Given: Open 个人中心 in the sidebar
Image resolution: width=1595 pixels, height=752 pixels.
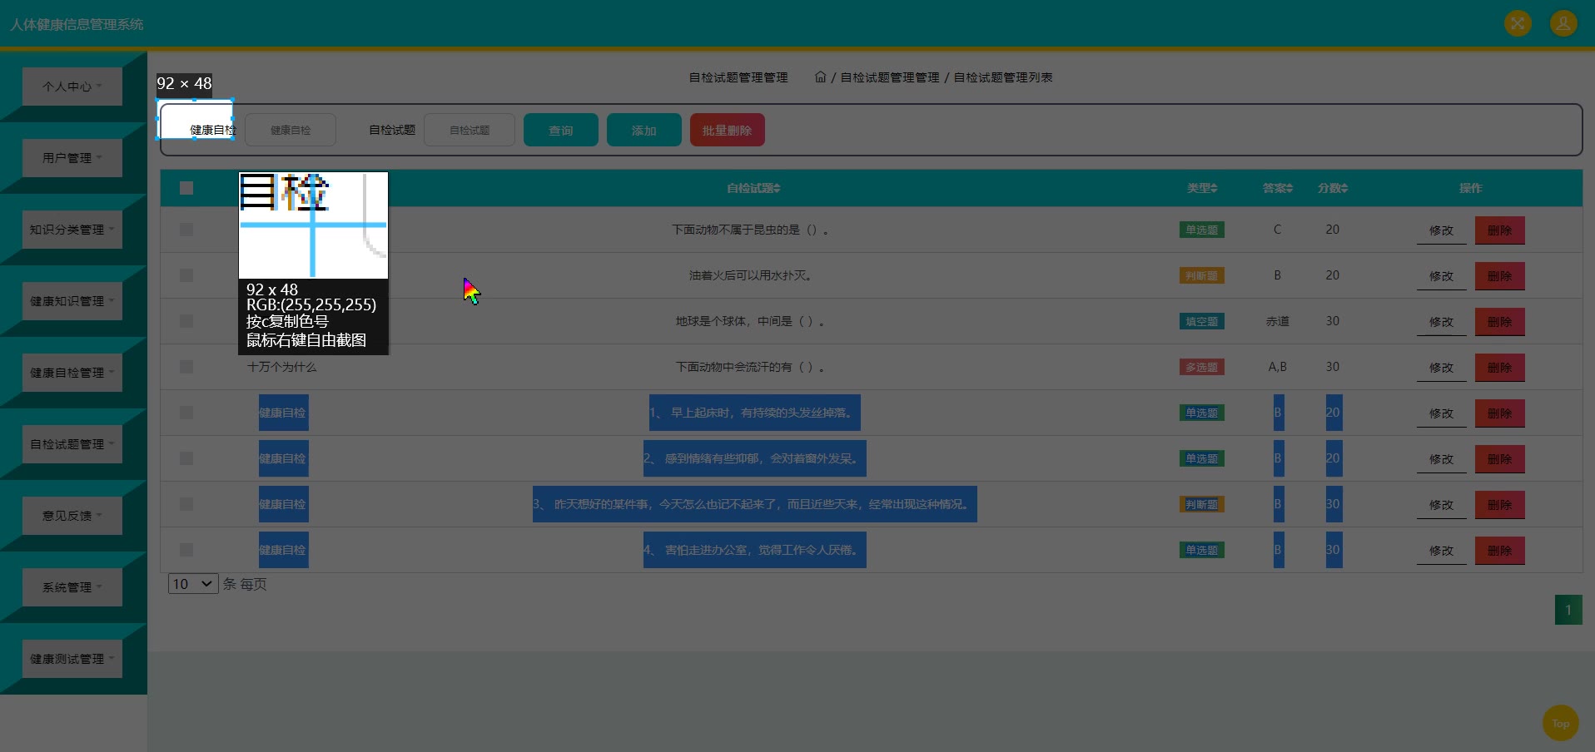Looking at the screenshot, I should click(72, 87).
